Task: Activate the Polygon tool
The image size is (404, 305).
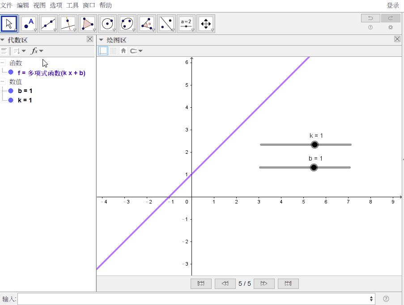Action: point(88,23)
